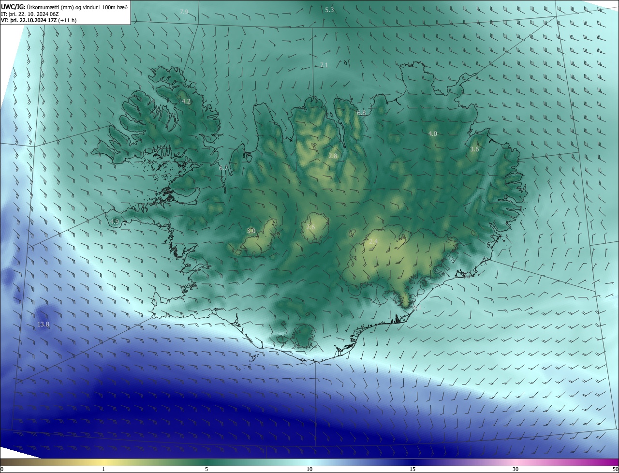Click the 2.8 value label on the map
Image resolution: width=619 pixels, height=473 pixels.
(333, 156)
